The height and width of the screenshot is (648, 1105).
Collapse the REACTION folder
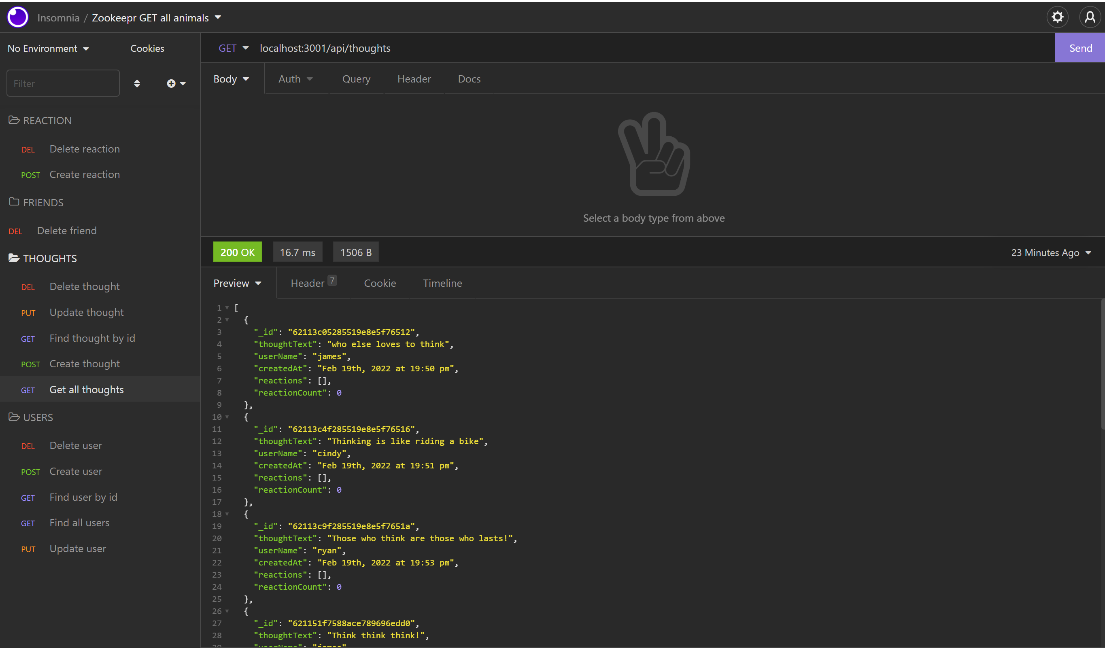(x=40, y=120)
